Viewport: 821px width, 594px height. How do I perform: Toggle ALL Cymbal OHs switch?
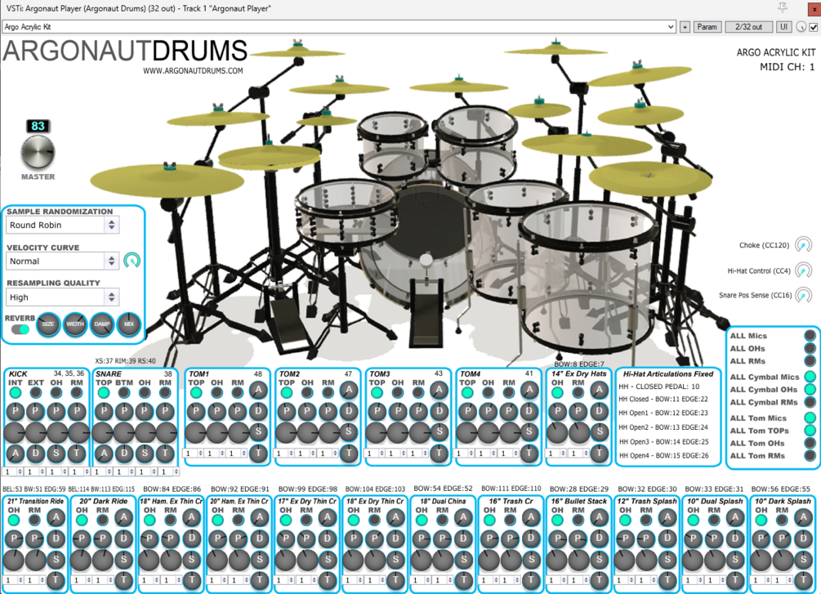click(x=810, y=389)
